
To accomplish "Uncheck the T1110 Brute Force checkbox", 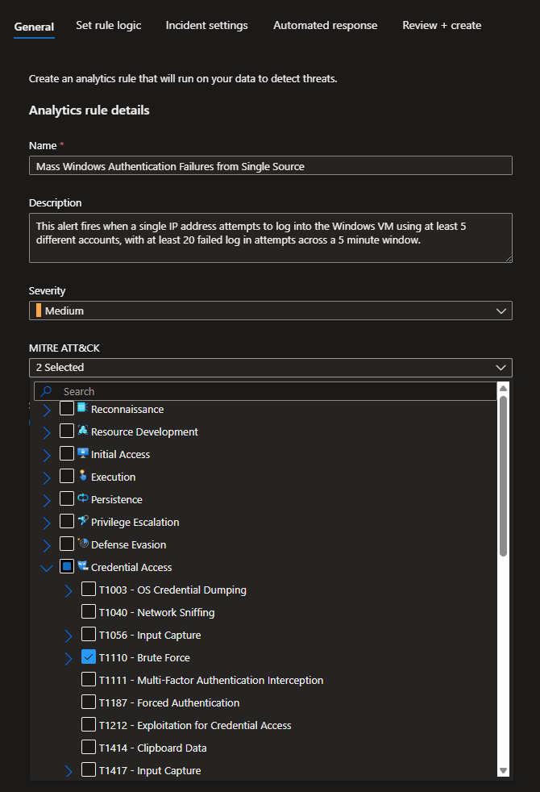I will (x=89, y=657).
